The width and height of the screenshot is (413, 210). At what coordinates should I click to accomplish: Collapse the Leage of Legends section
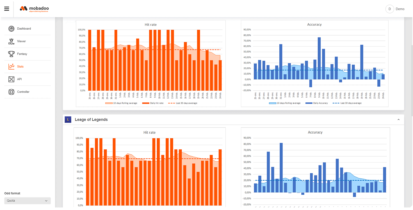399,120
